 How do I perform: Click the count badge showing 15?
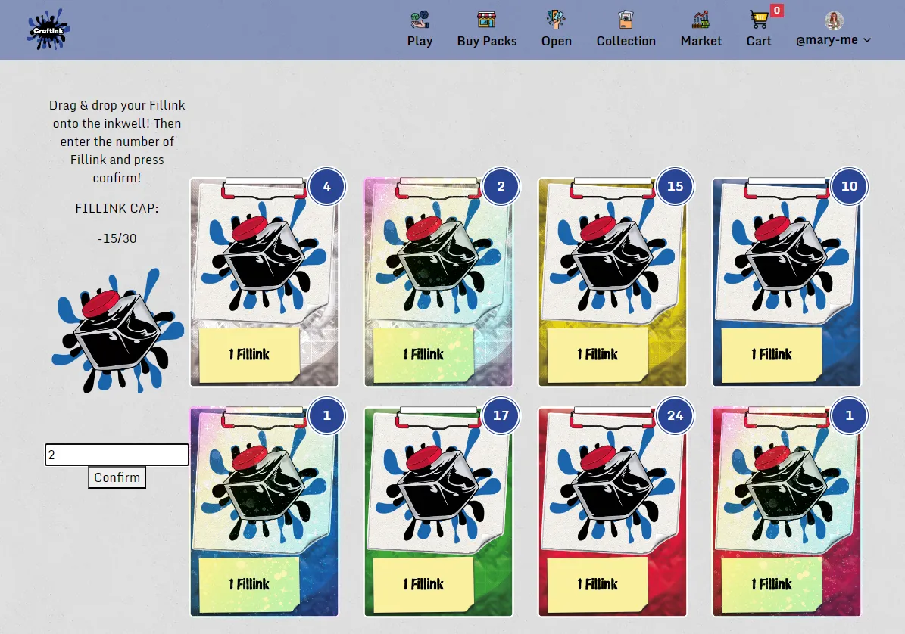tap(676, 186)
